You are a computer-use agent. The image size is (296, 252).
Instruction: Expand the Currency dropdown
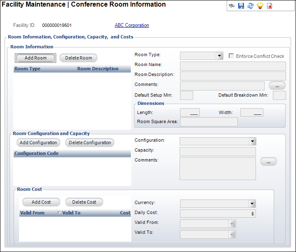coord(252,204)
